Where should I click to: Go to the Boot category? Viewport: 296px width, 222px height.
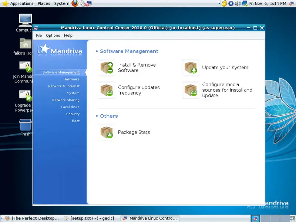pyautogui.click(x=76, y=121)
